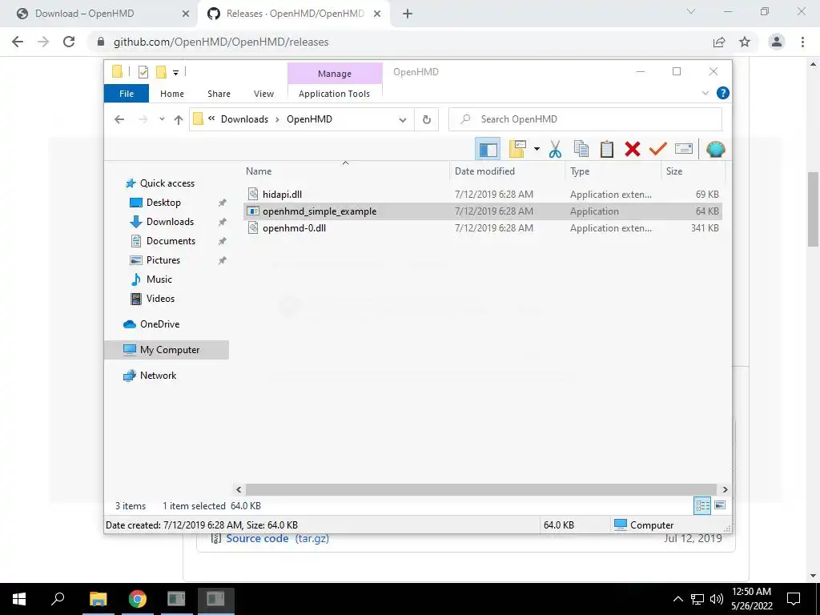
Task: Open the Folder Options dropdown arrow
Action: tap(537, 150)
